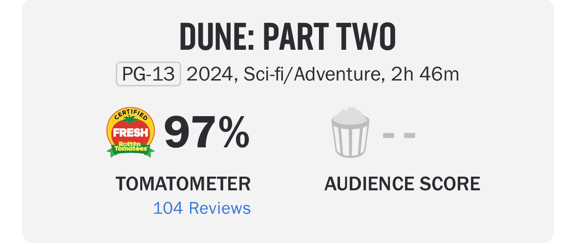This screenshot has height=244, width=576.
Task: Click the gray popcorn bucket icon
Action: coord(350,133)
